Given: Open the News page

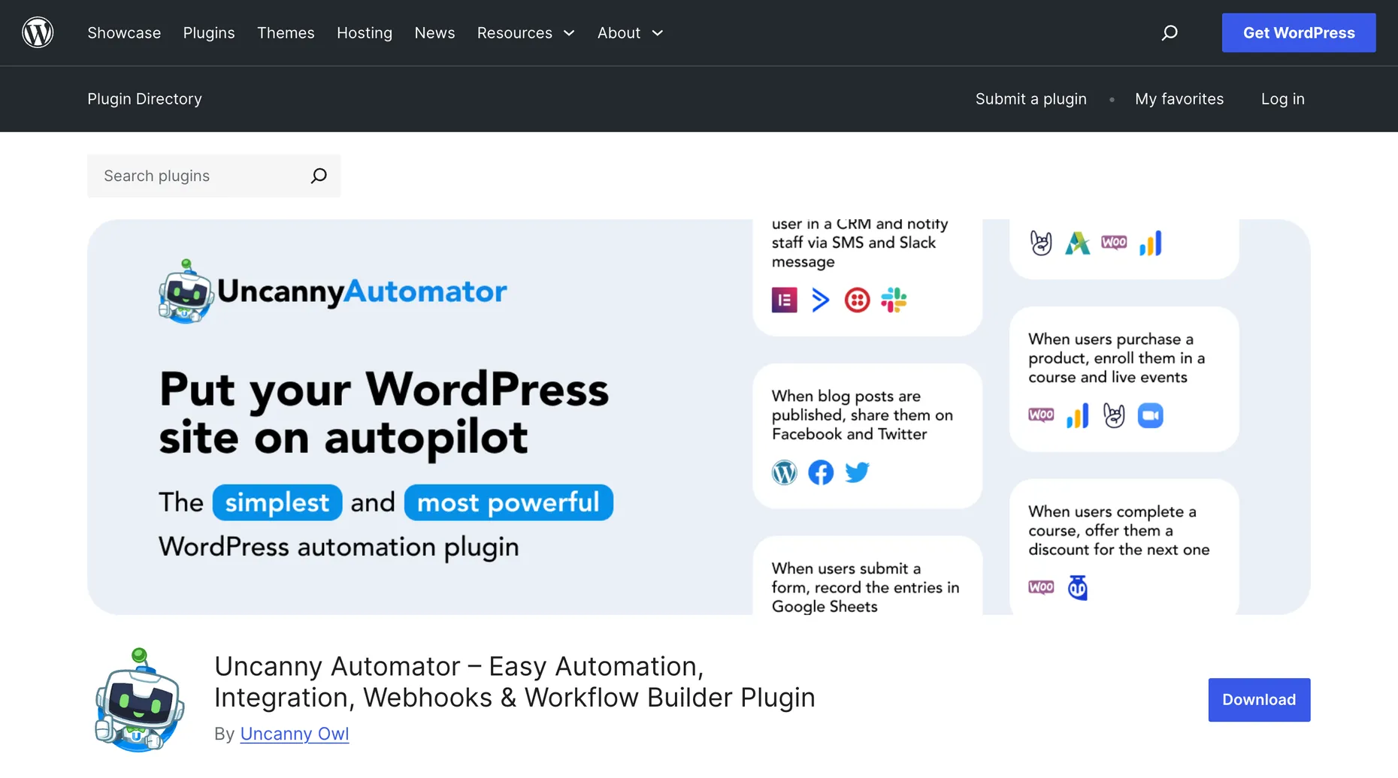Looking at the screenshot, I should [434, 33].
